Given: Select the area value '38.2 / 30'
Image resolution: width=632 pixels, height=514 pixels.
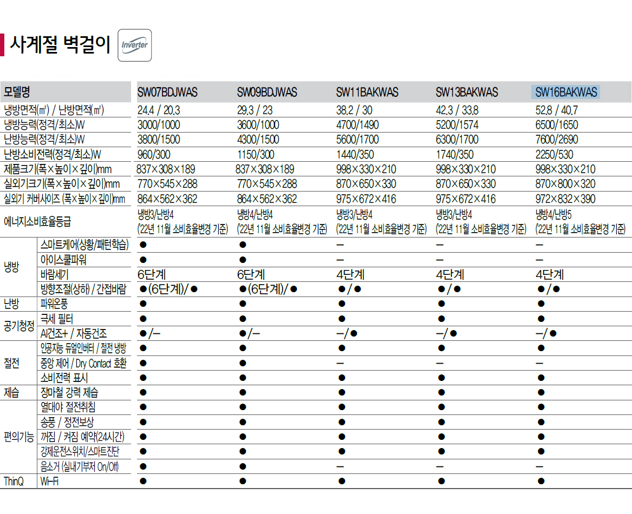Looking at the screenshot, I should [x=354, y=110].
